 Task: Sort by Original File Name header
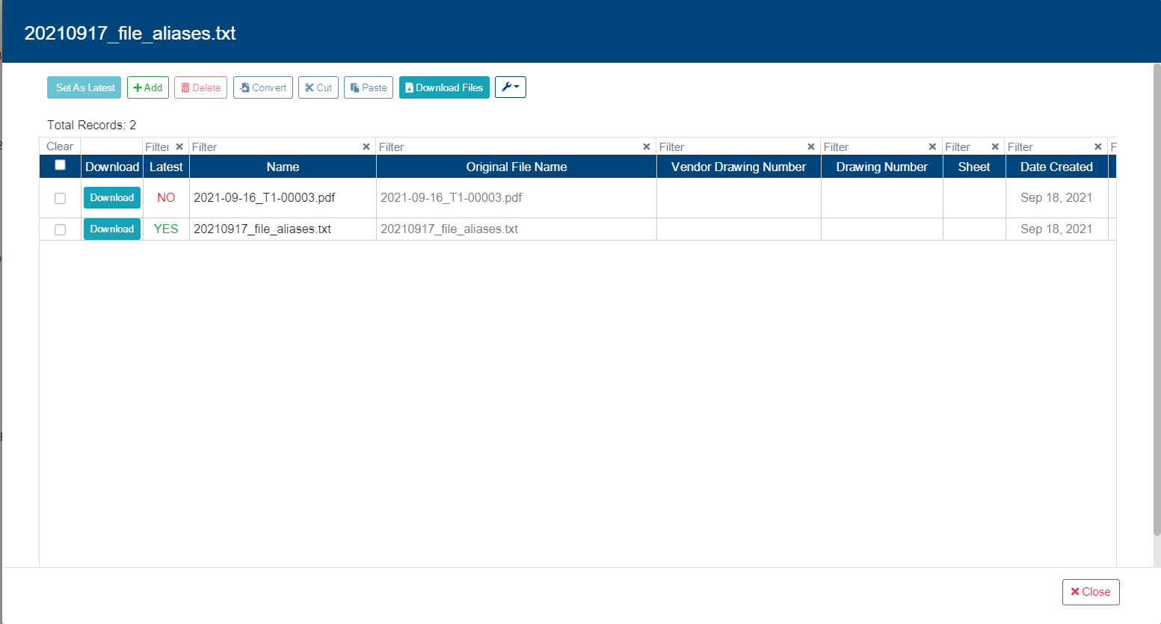pos(517,167)
